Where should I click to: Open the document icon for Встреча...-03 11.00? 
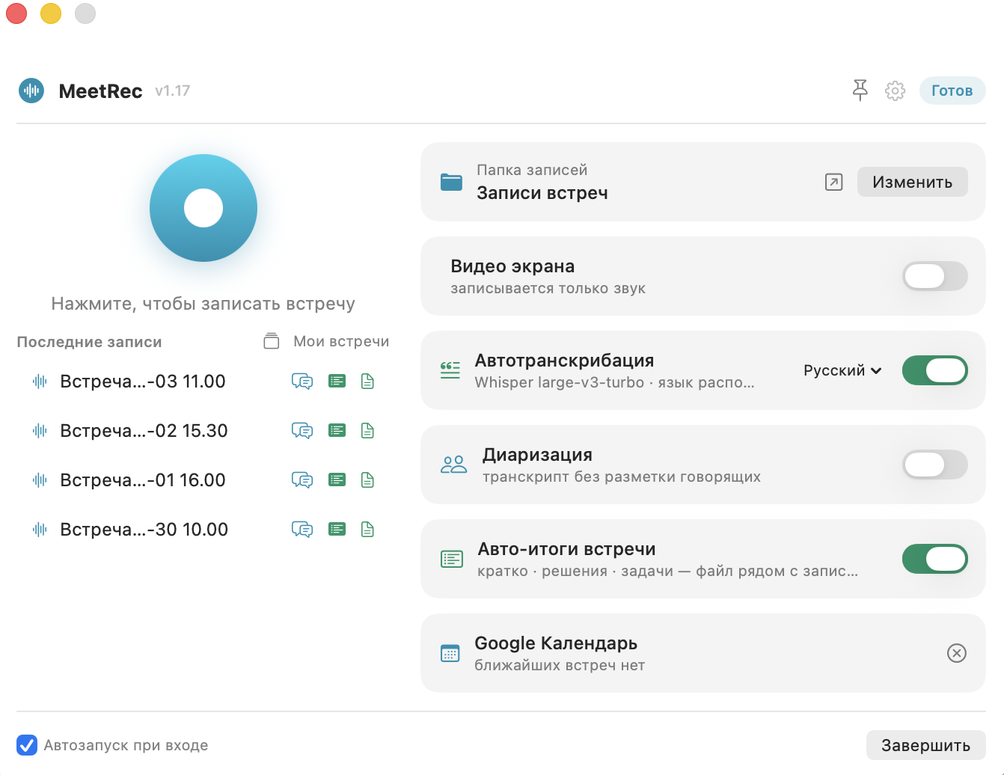pos(367,382)
